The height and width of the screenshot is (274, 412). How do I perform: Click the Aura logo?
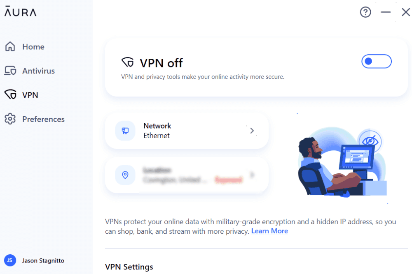20,12
